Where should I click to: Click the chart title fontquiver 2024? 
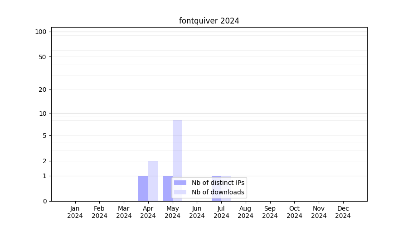pos(209,21)
